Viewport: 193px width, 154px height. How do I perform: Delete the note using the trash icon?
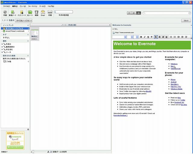36,13
